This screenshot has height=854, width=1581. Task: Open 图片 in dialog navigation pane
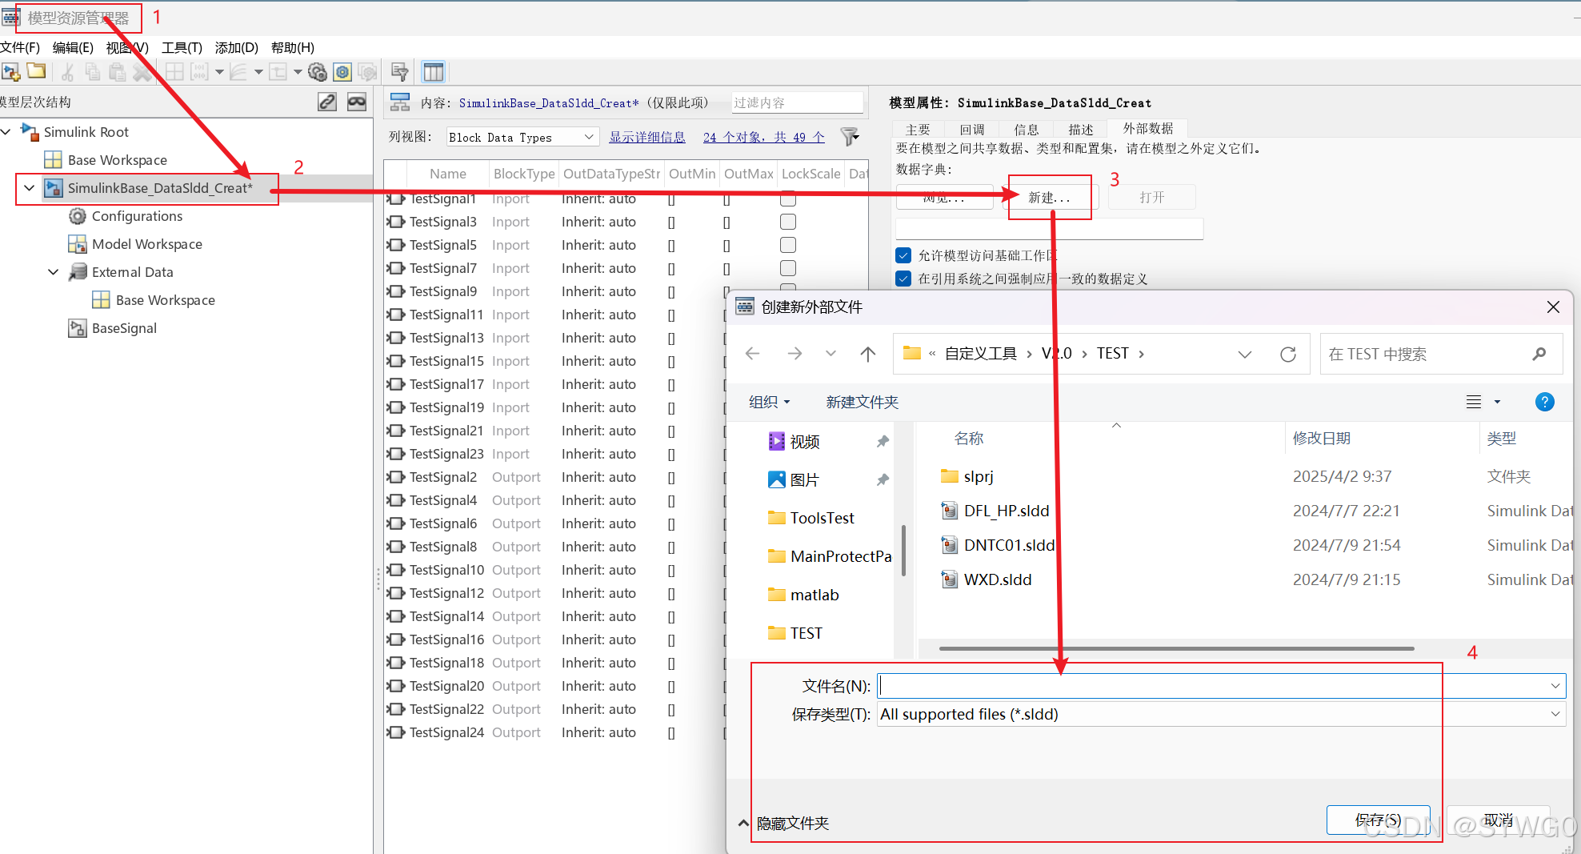click(x=805, y=480)
